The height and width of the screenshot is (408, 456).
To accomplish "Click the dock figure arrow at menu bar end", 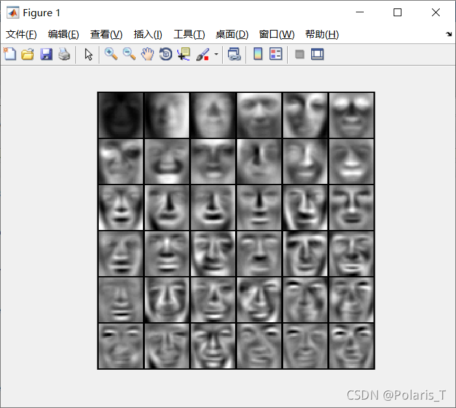I will (x=449, y=34).
